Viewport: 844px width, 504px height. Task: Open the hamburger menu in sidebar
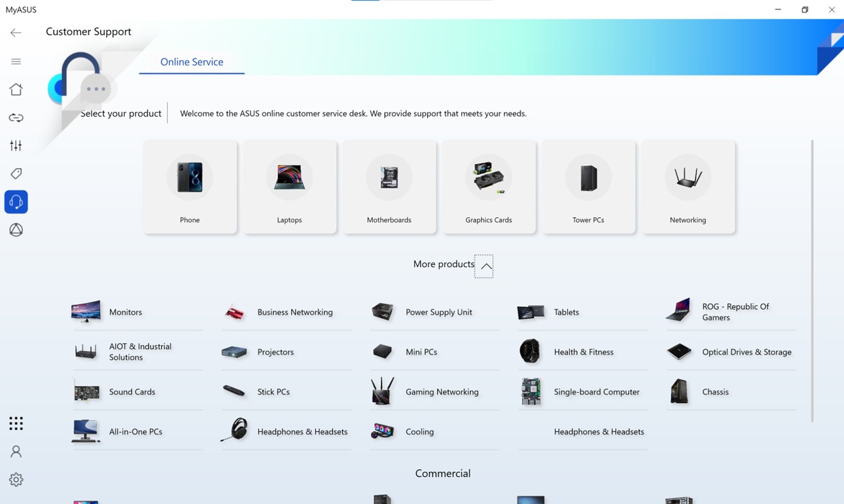coord(16,62)
